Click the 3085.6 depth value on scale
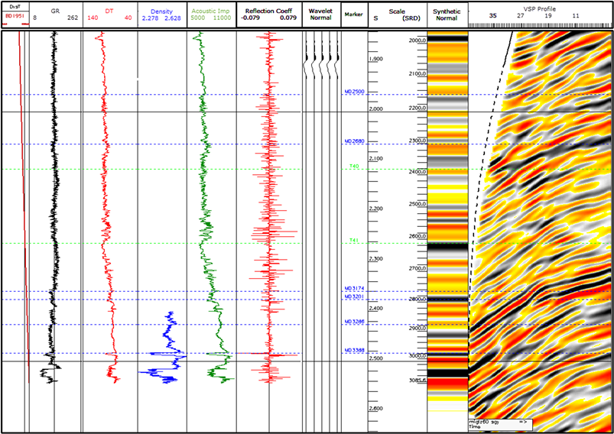The width and height of the screenshot is (614, 434). click(x=416, y=381)
